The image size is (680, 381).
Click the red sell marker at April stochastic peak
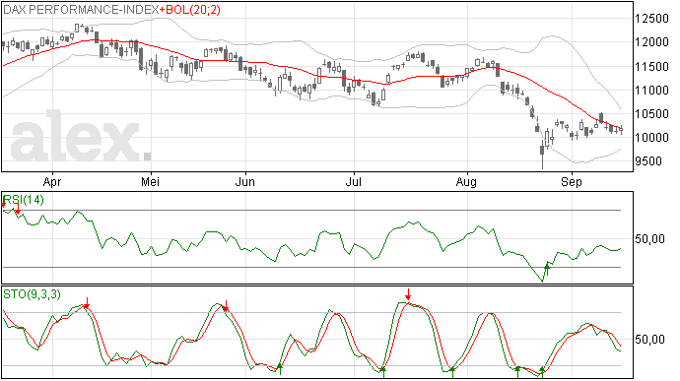[x=87, y=303]
